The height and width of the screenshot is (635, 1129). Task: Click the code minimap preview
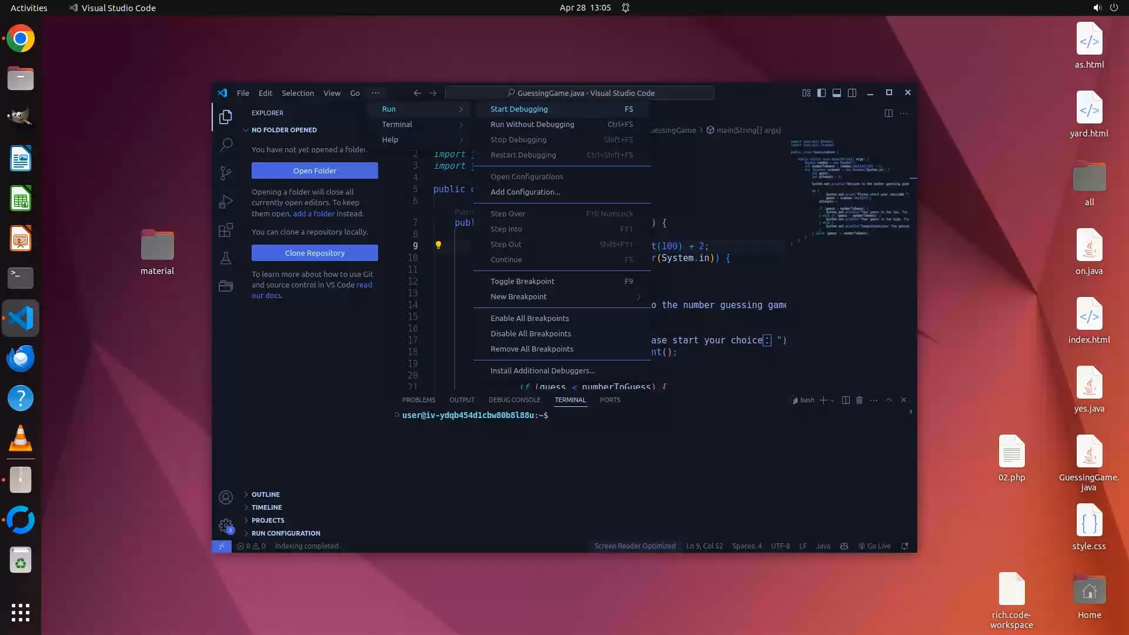point(850,188)
